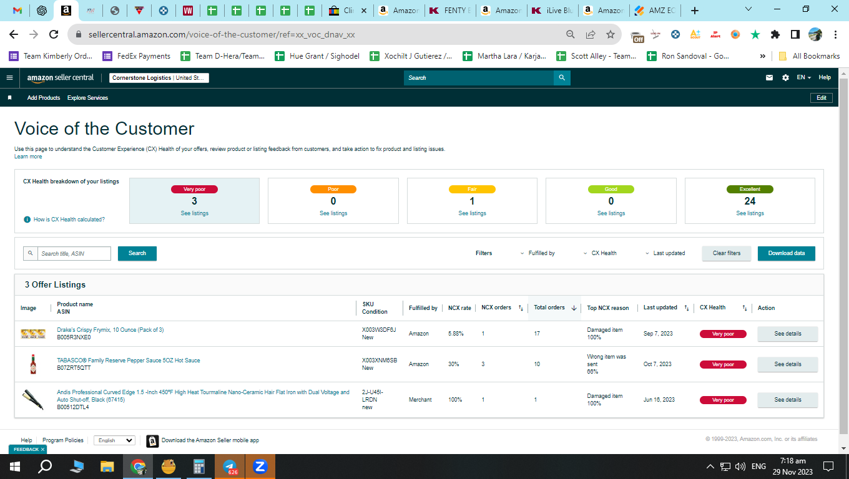849x479 pixels.
Task: Open the Telegram app in the taskbar
Action: [230, 467]
